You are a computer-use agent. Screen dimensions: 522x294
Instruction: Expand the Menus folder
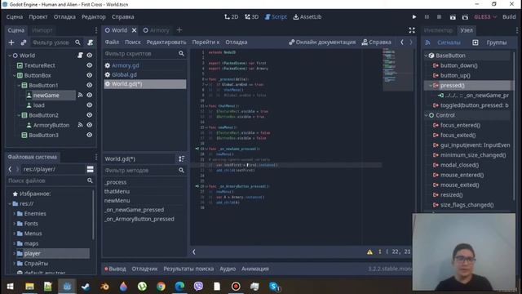[15, 234]
